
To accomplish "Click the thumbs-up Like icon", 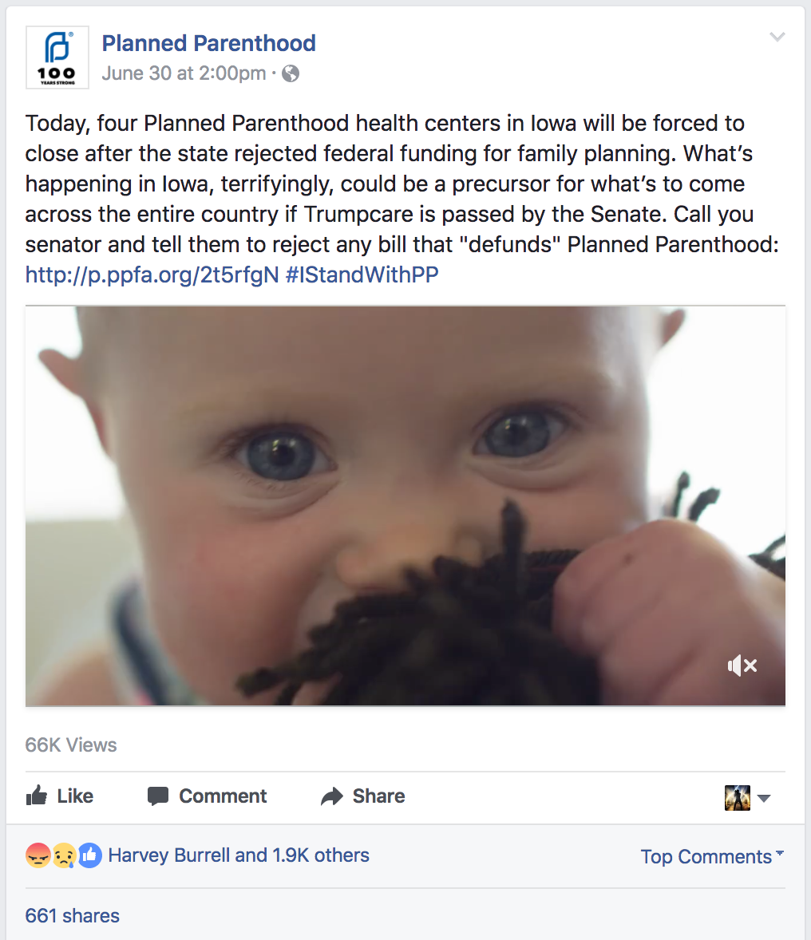I will point(37,795).
